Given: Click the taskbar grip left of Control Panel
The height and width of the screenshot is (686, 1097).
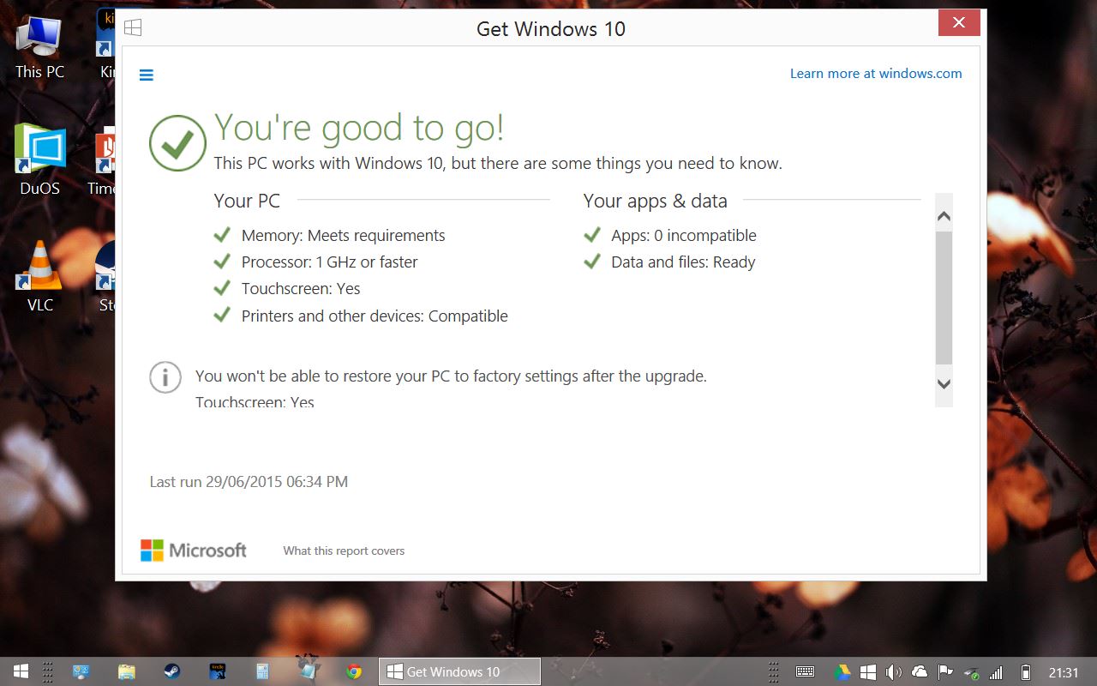Looking at the screenshot, I should (48, 672).
